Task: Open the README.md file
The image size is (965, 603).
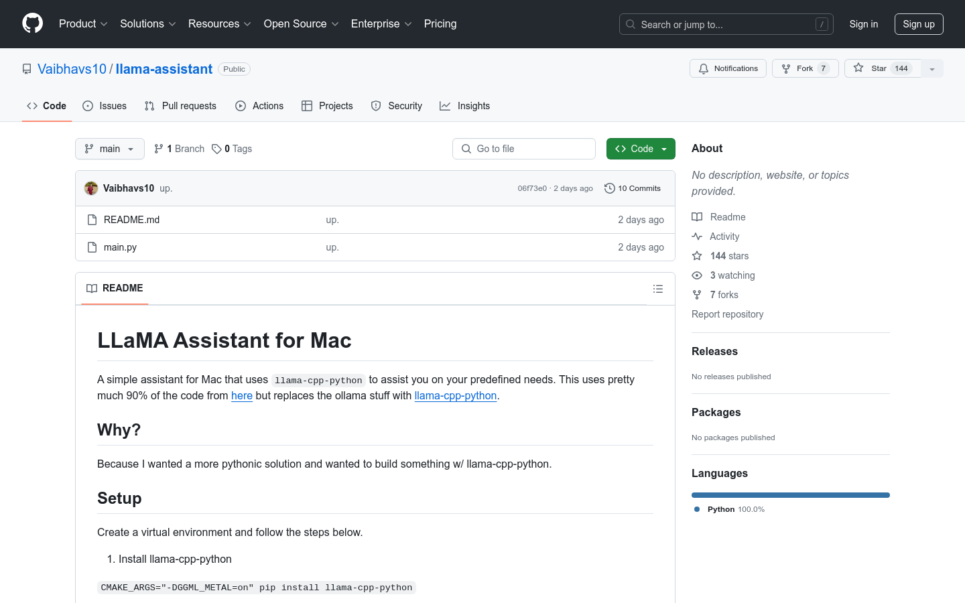Action: [x=131, y=220]
